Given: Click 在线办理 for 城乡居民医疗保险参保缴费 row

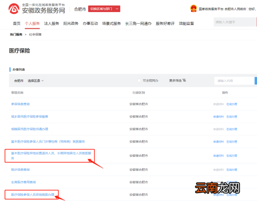Looking at the screenshot, I should [231, 117].
